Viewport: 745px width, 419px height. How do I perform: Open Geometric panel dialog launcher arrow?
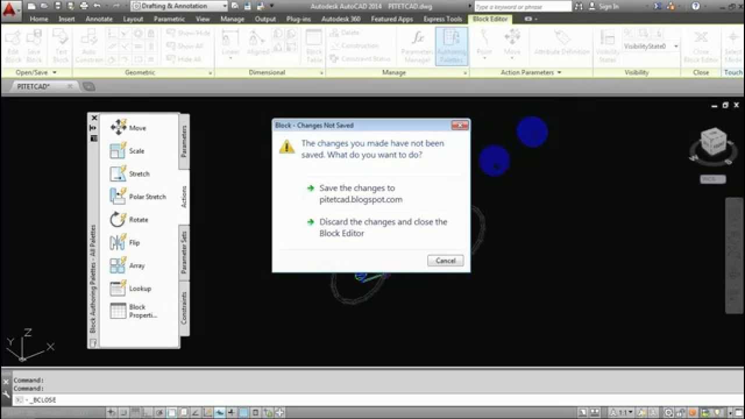[210, 73]
